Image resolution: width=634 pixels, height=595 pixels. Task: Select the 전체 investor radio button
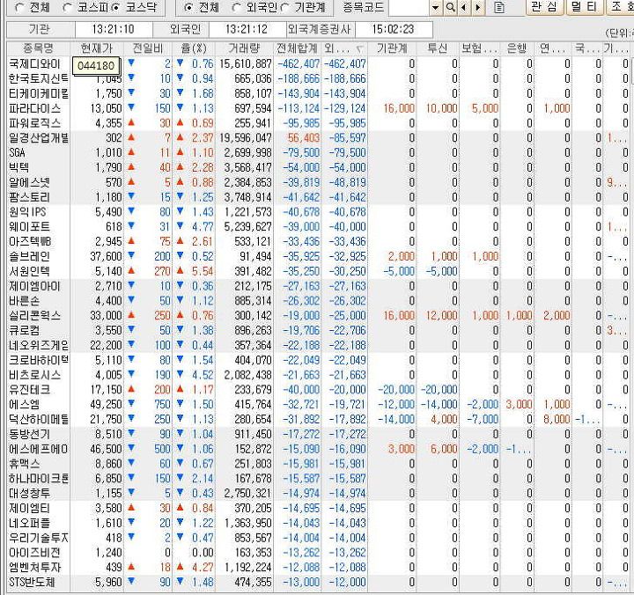pos(188,7)
